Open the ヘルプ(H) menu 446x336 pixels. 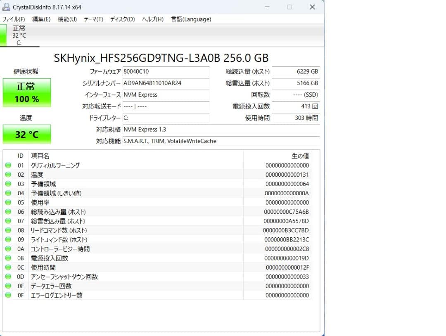152,19
